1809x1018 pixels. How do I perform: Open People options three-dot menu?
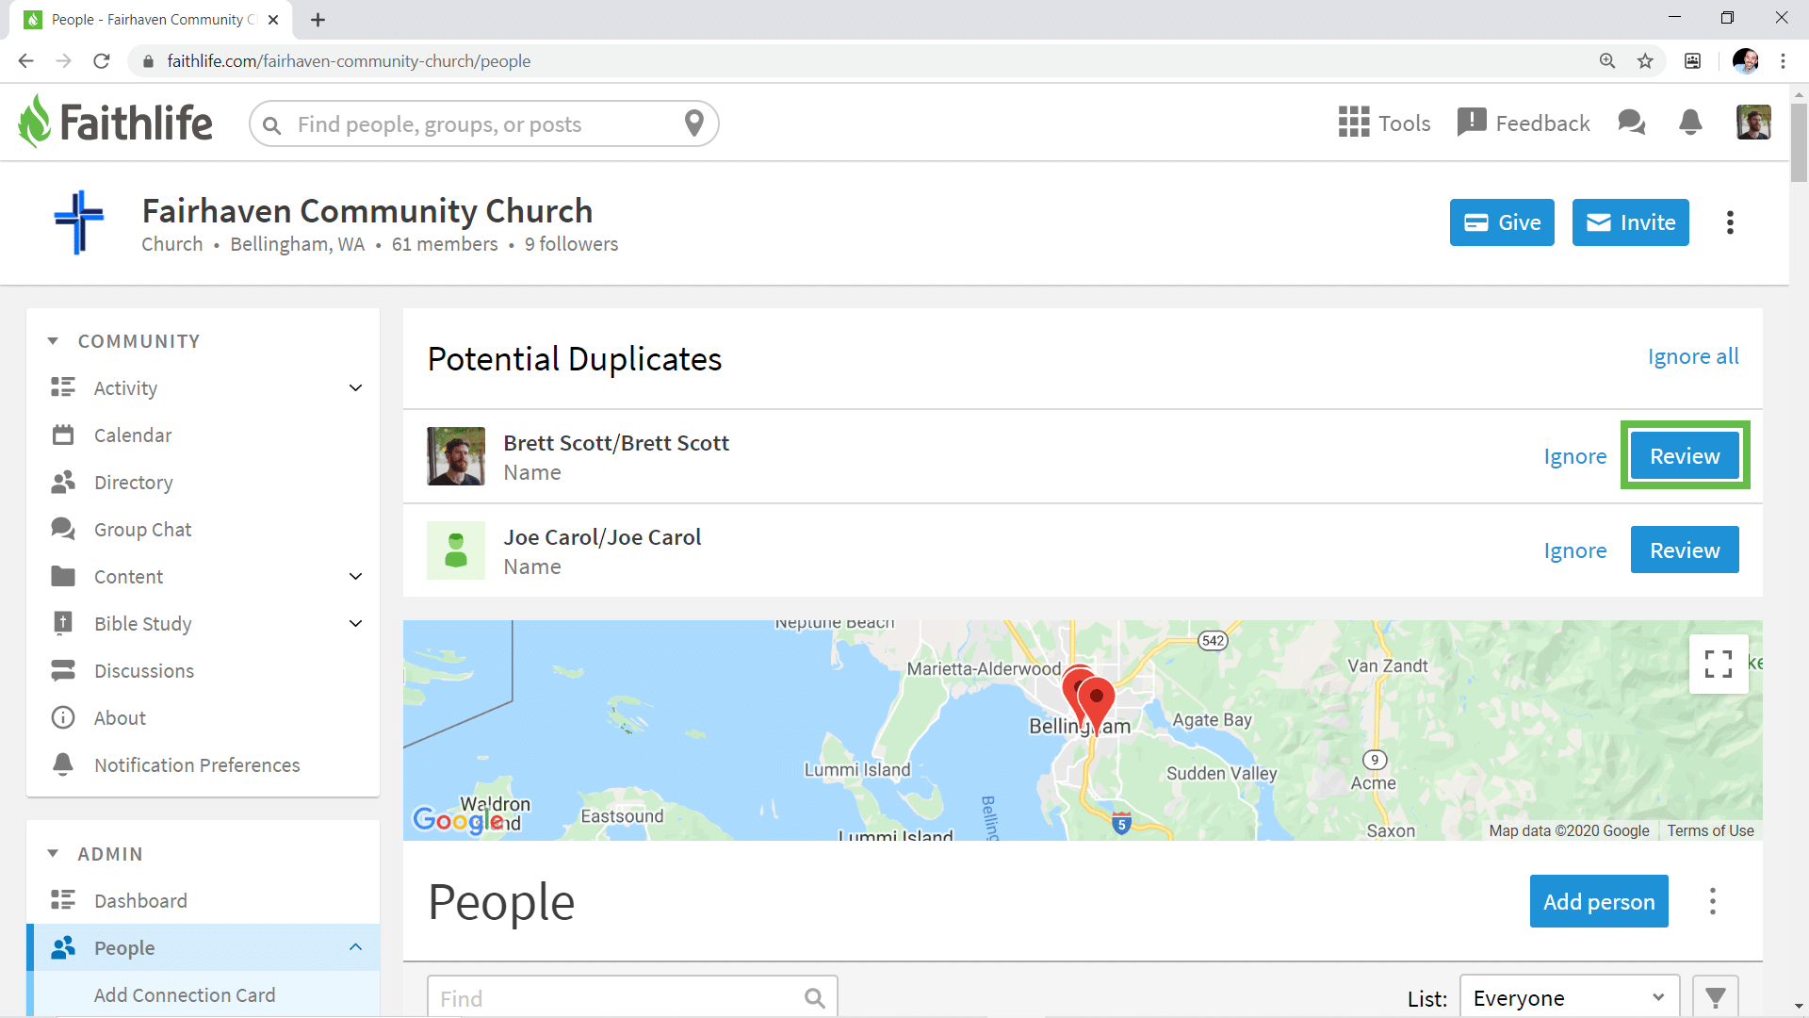(1713, 902)
